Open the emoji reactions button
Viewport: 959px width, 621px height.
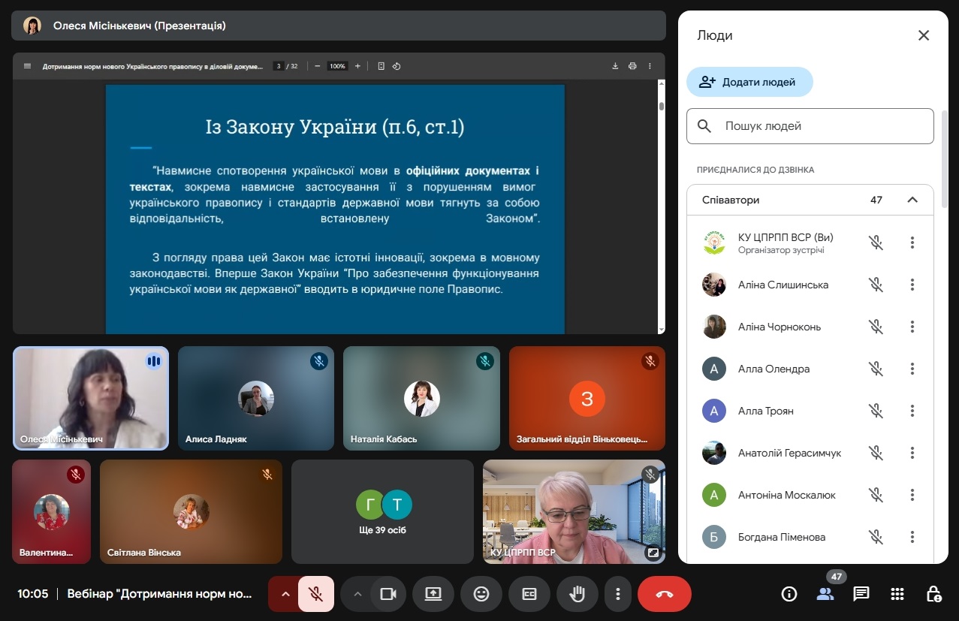481,594
